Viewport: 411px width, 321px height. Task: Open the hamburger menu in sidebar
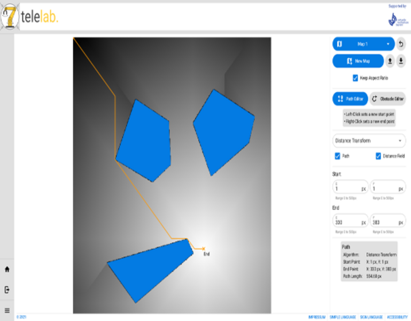pos(7,310)
